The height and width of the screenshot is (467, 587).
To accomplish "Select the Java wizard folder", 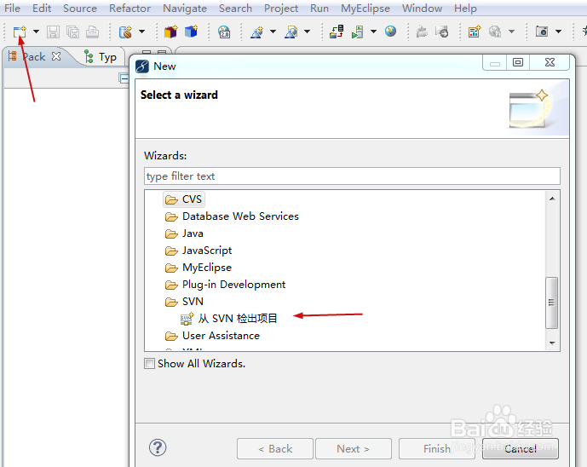I will point(184,233).
